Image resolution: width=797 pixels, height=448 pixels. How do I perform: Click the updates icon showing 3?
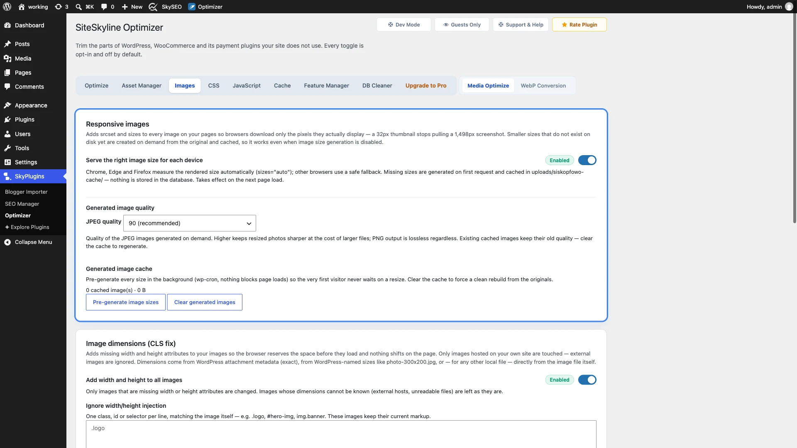point(59,7)
